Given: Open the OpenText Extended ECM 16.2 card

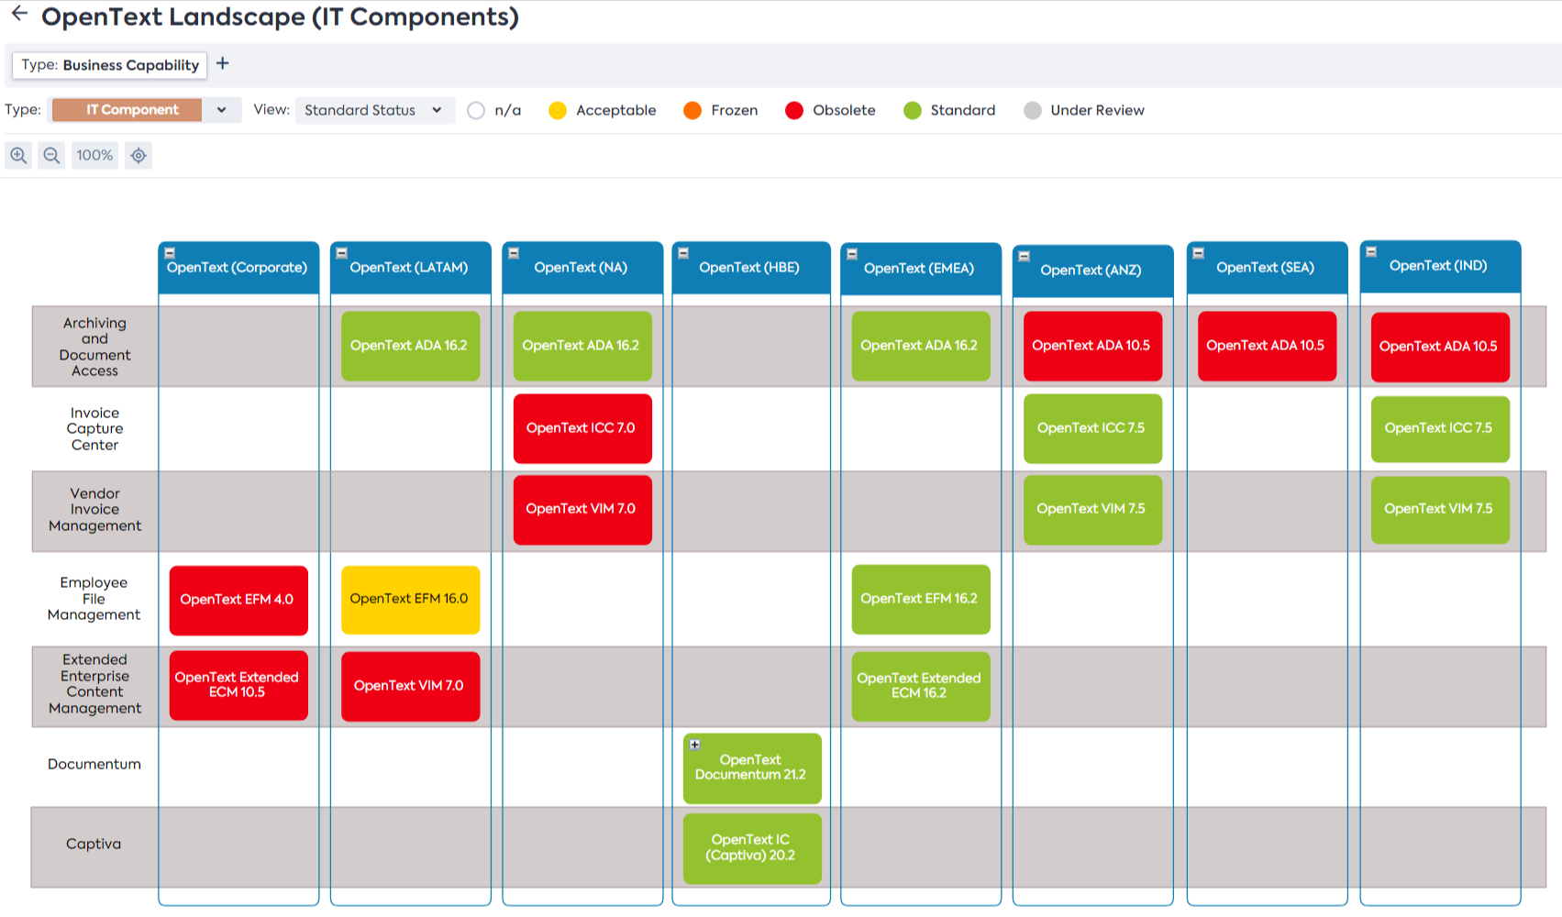Looking at the screenshot, I should (921, 686).
